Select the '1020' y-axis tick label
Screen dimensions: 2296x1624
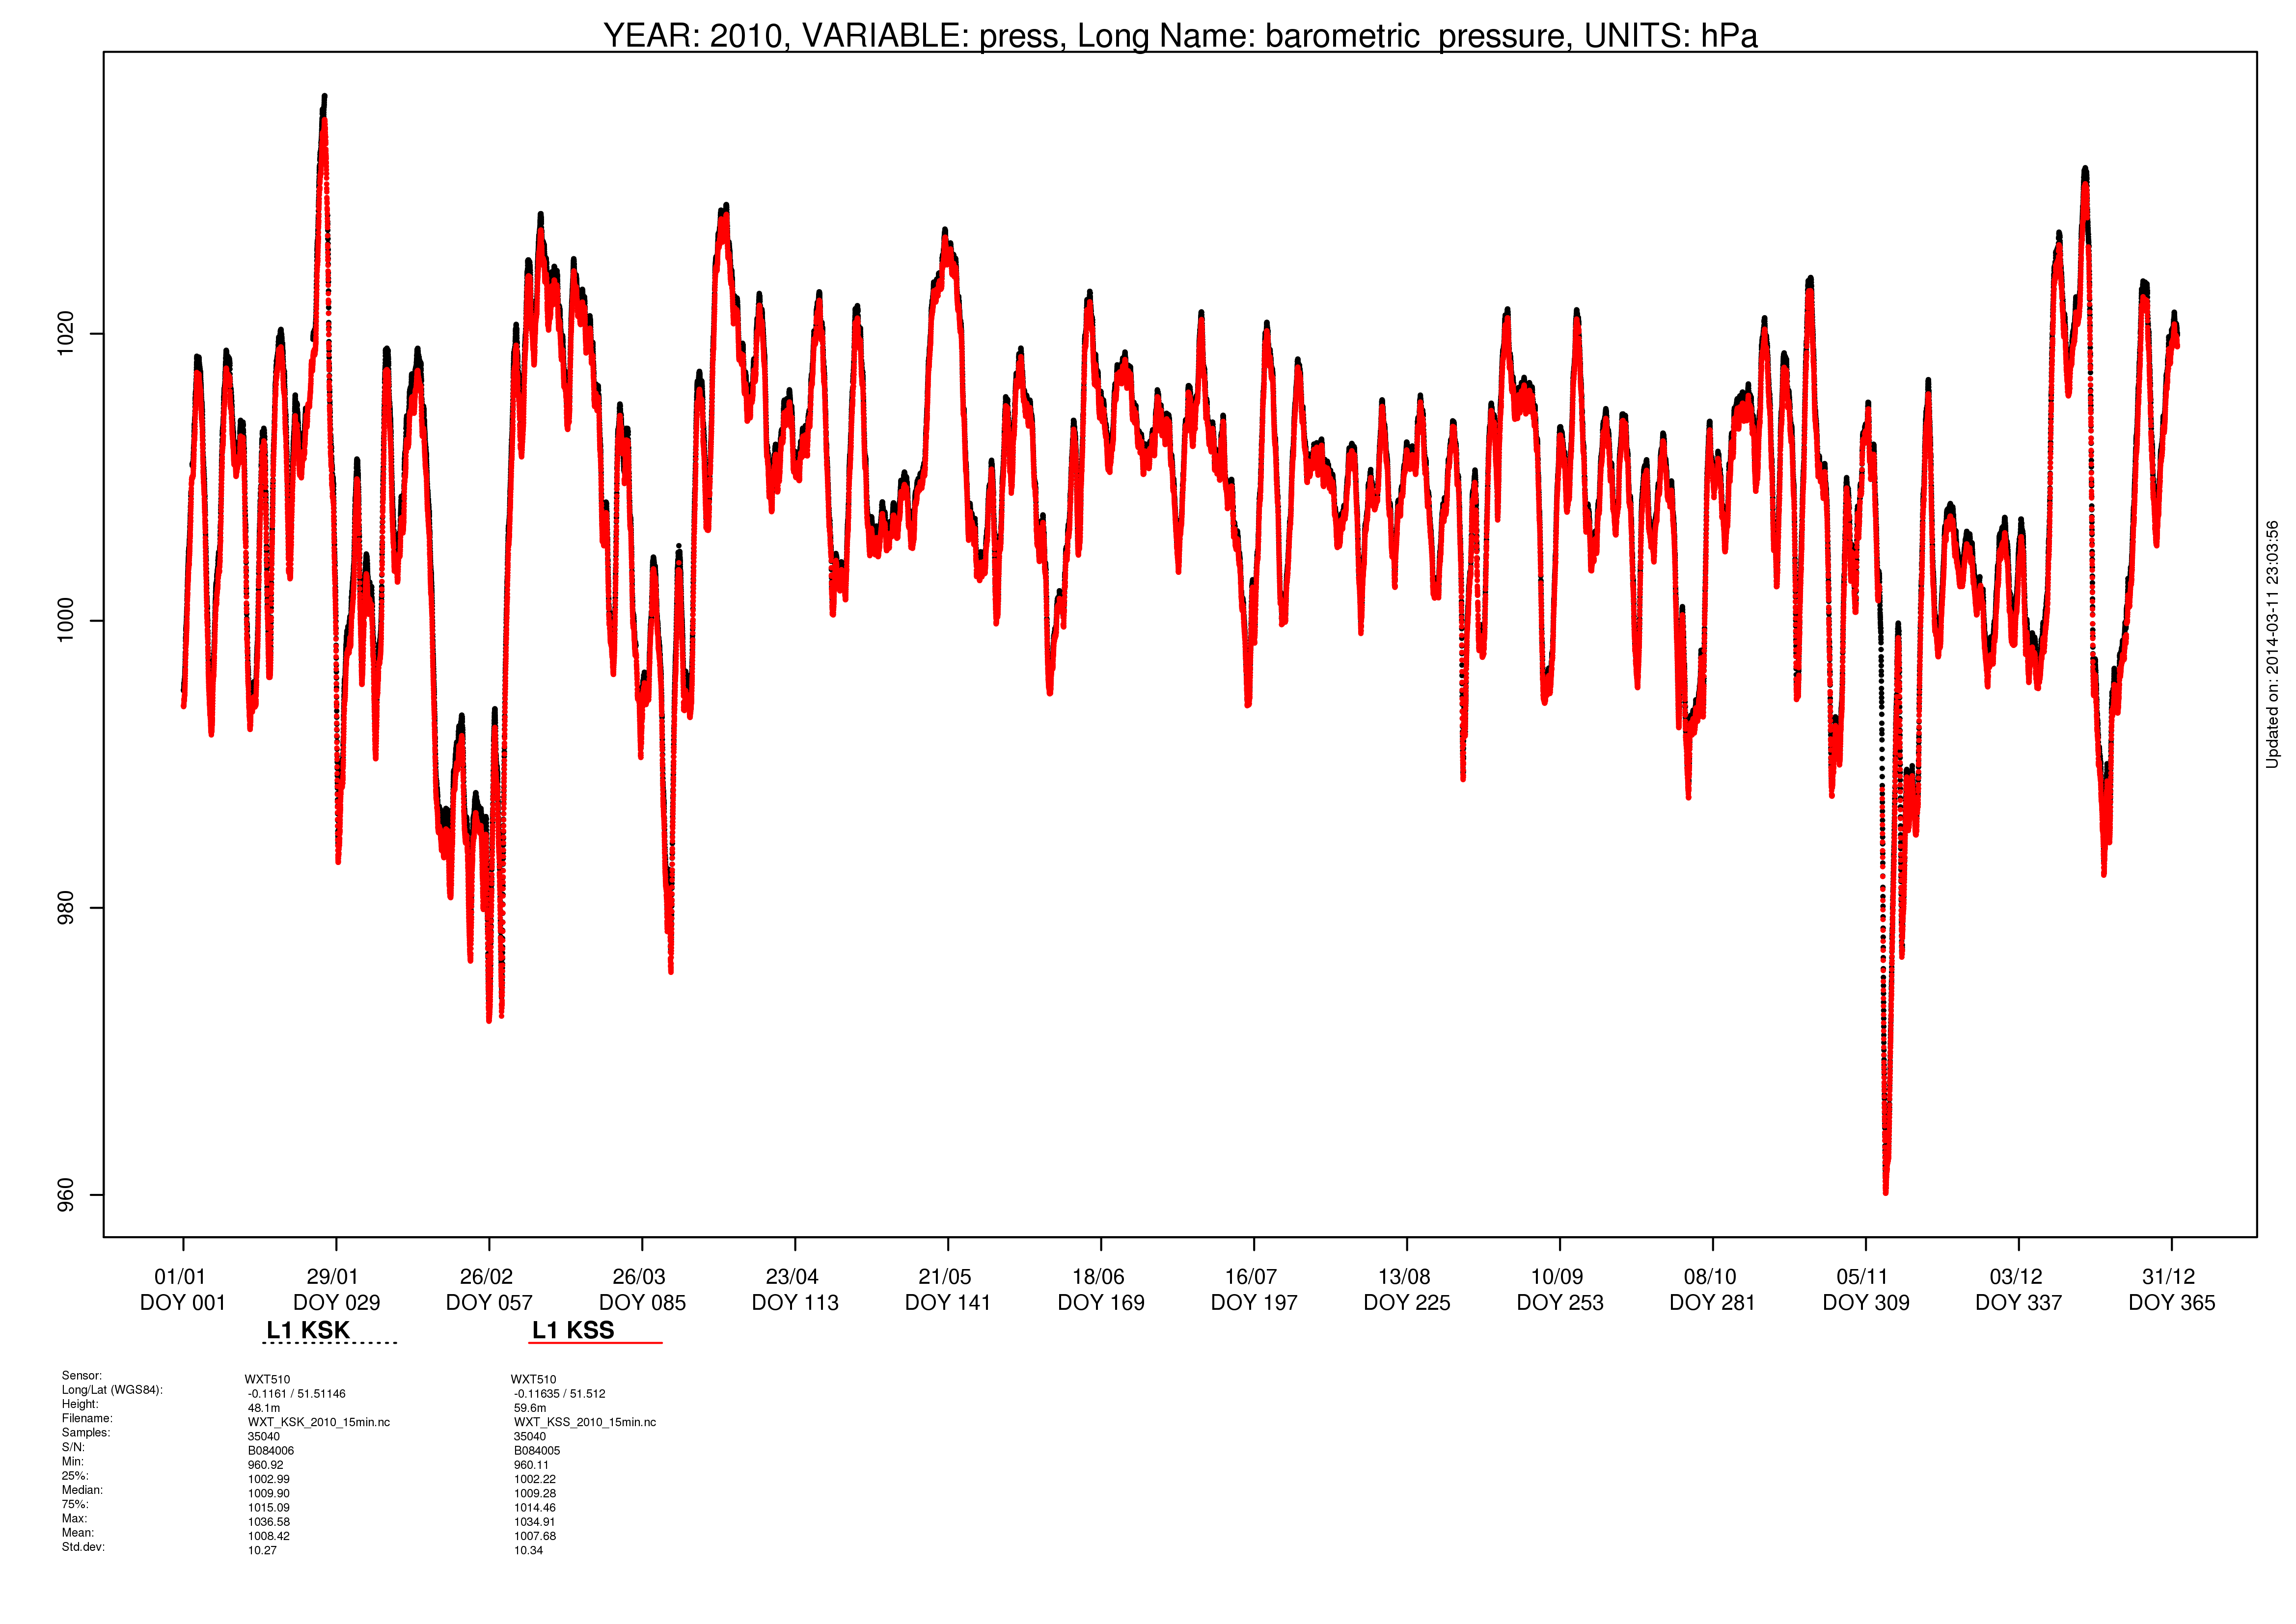(x=65, y=333)
